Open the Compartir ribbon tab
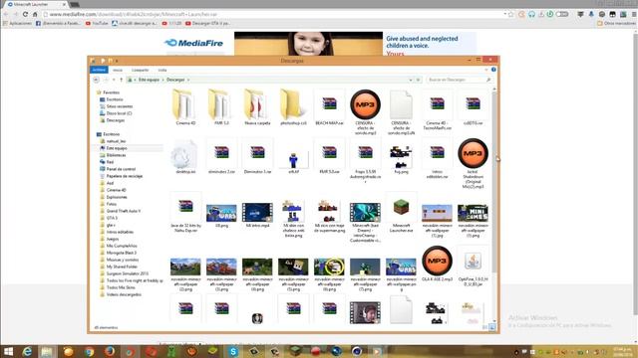The width and height of the screenshot is (638, 358). (x=140, y=71)
